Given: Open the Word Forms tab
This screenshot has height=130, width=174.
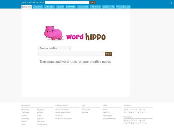Looking at the screenshot, I should click(108, 7).
